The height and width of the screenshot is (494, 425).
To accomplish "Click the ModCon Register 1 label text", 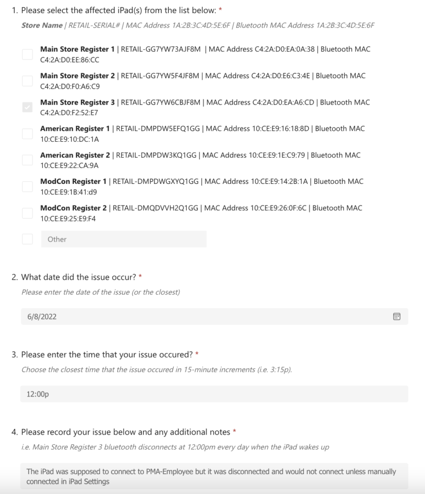I will 73,181.
